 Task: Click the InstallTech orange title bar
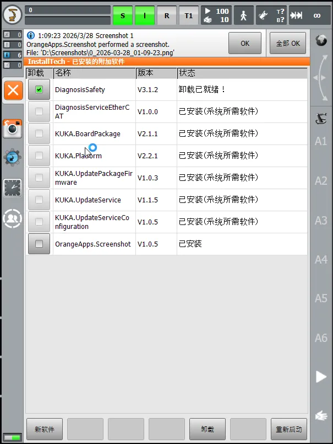coord(167,61)
